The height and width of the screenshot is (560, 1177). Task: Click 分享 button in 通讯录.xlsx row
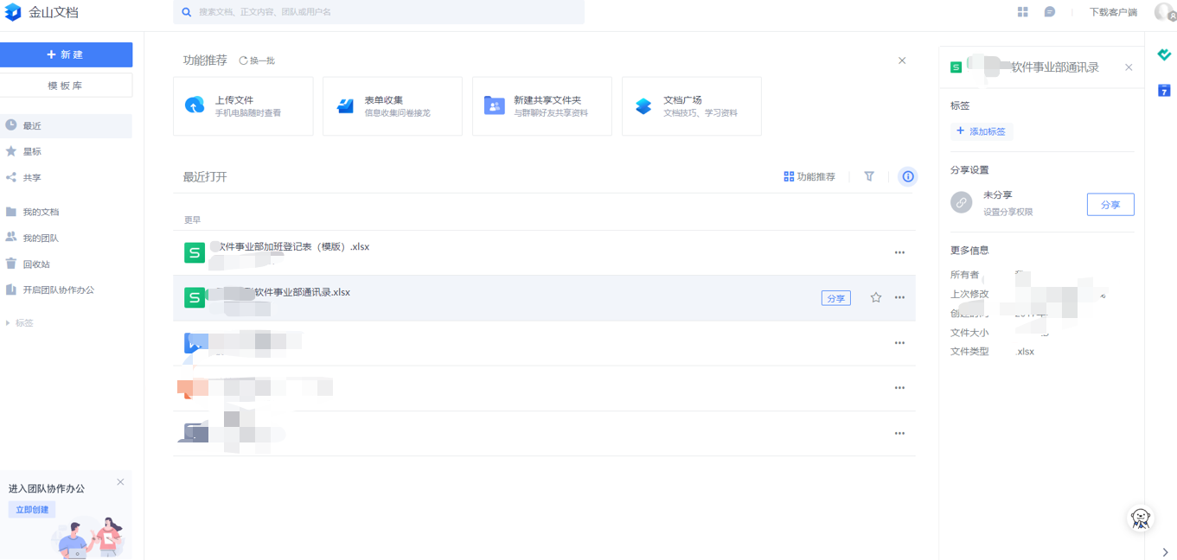point(836,298)
